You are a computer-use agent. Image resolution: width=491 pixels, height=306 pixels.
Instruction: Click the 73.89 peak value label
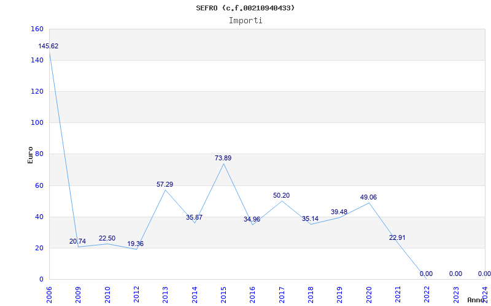(223, 159)
